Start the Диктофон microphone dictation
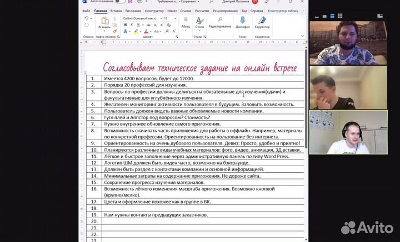The width and height of the screenshot is (400, 242). [242, 22]
